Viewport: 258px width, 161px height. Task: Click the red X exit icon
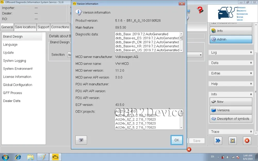(247, 141)
